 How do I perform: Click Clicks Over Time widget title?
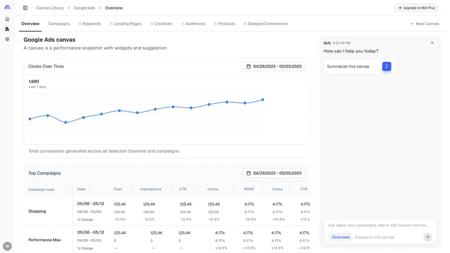coord(46,66)
